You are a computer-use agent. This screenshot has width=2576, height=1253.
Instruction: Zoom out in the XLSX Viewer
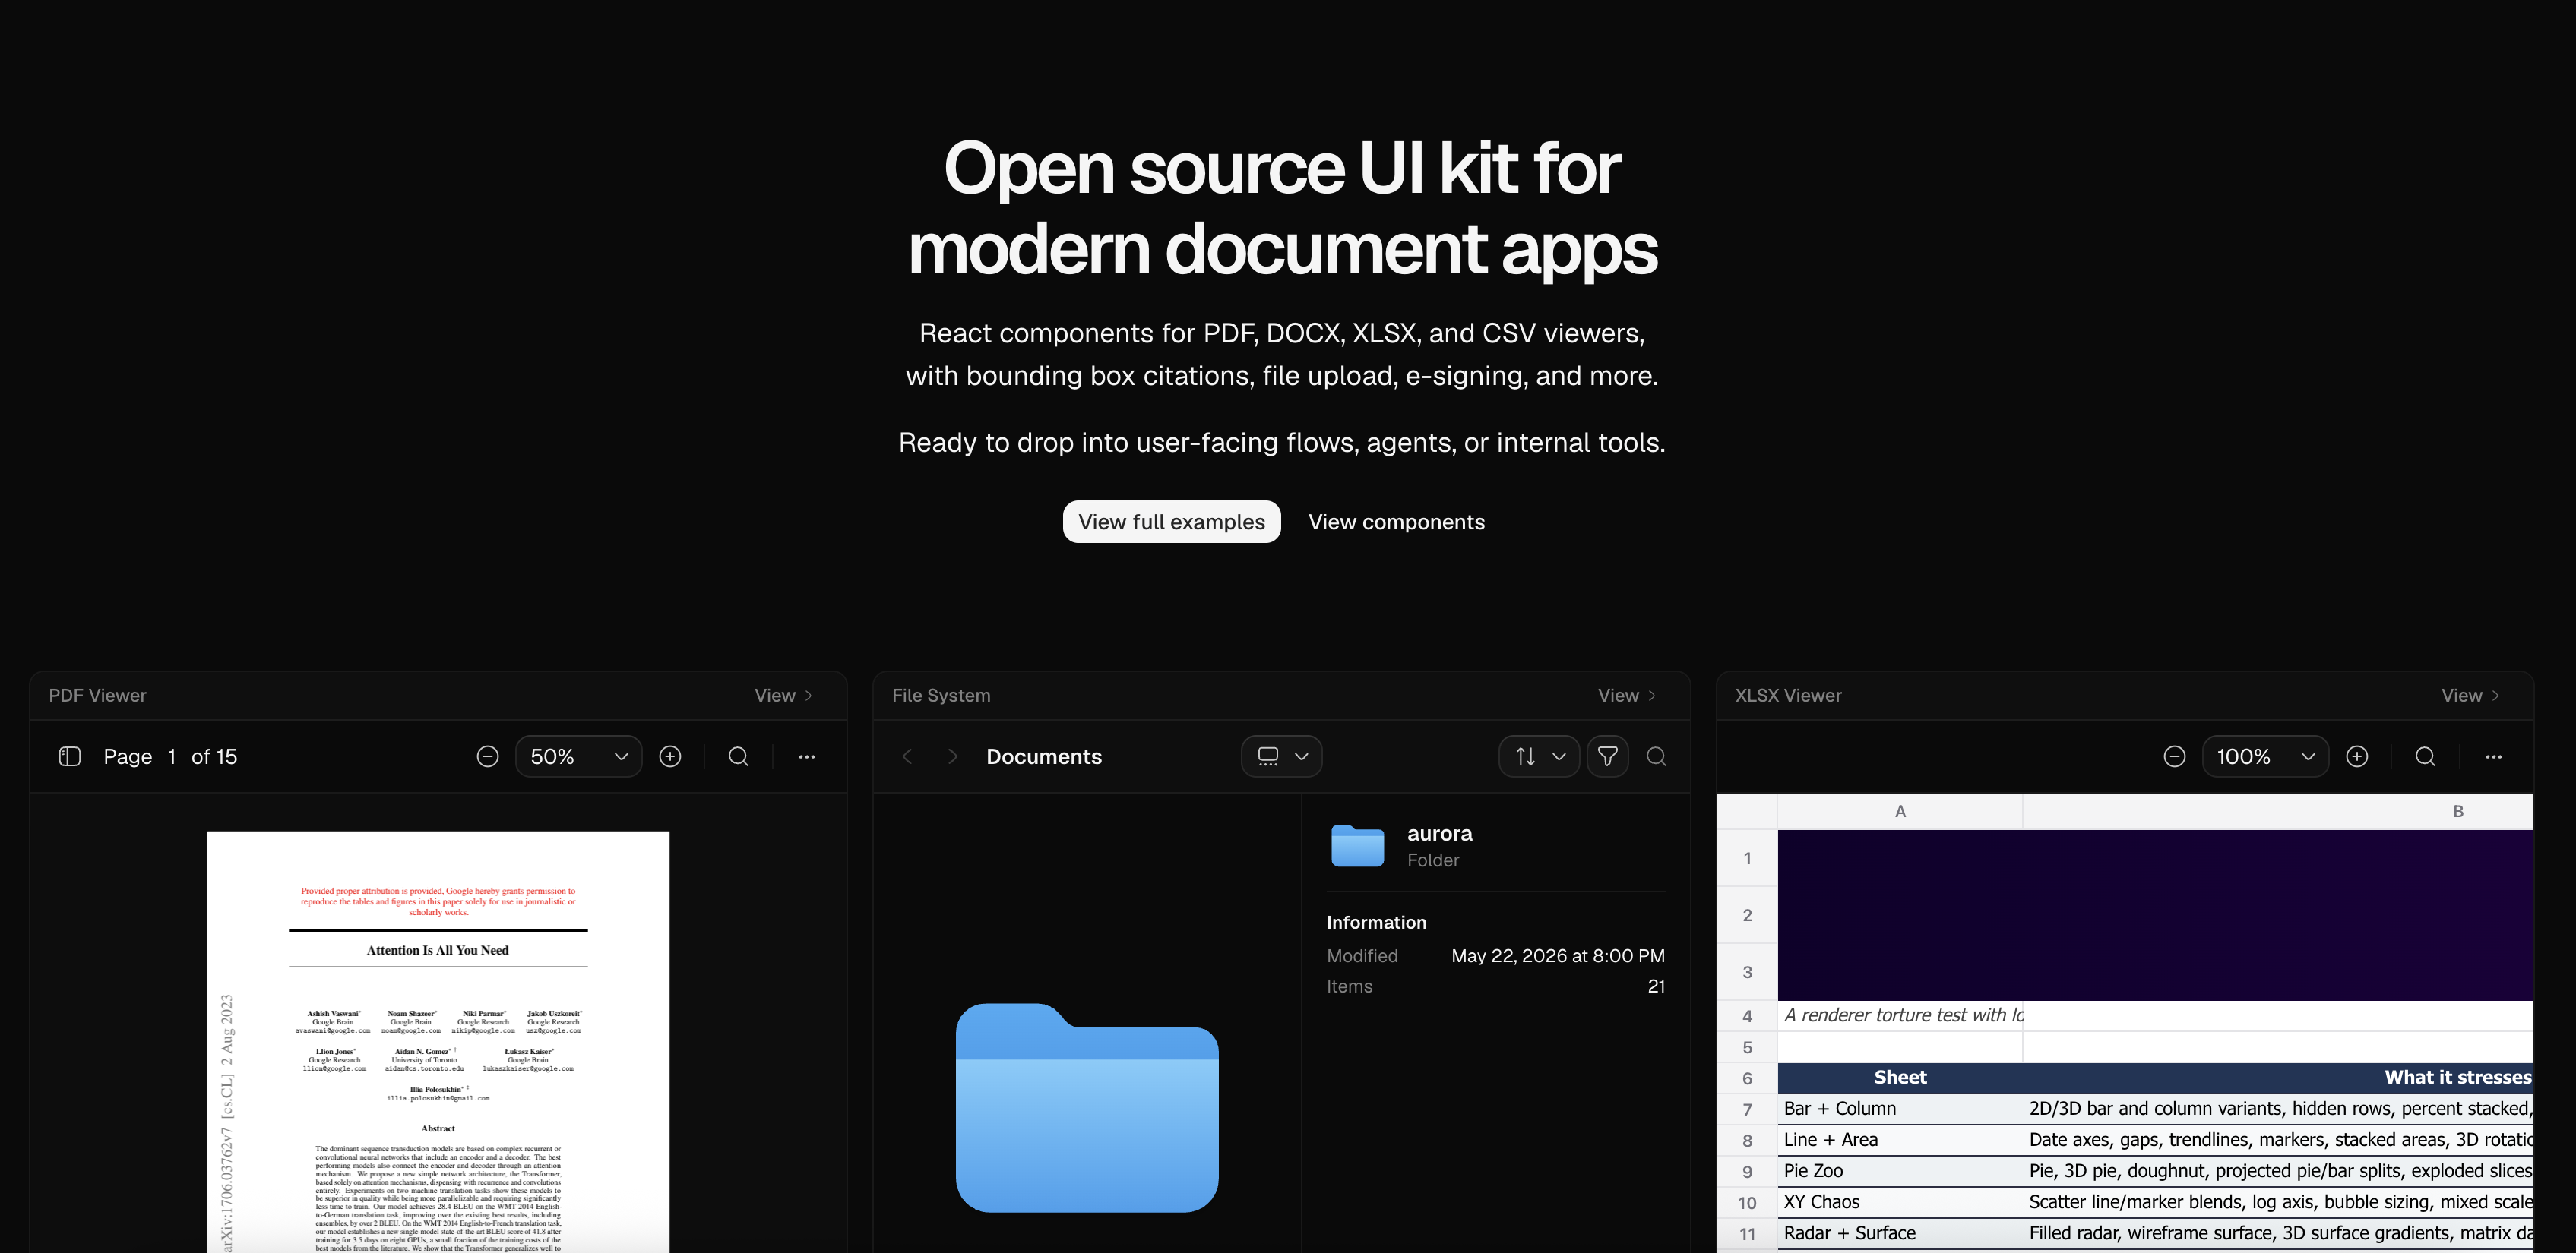(2174, 756)
